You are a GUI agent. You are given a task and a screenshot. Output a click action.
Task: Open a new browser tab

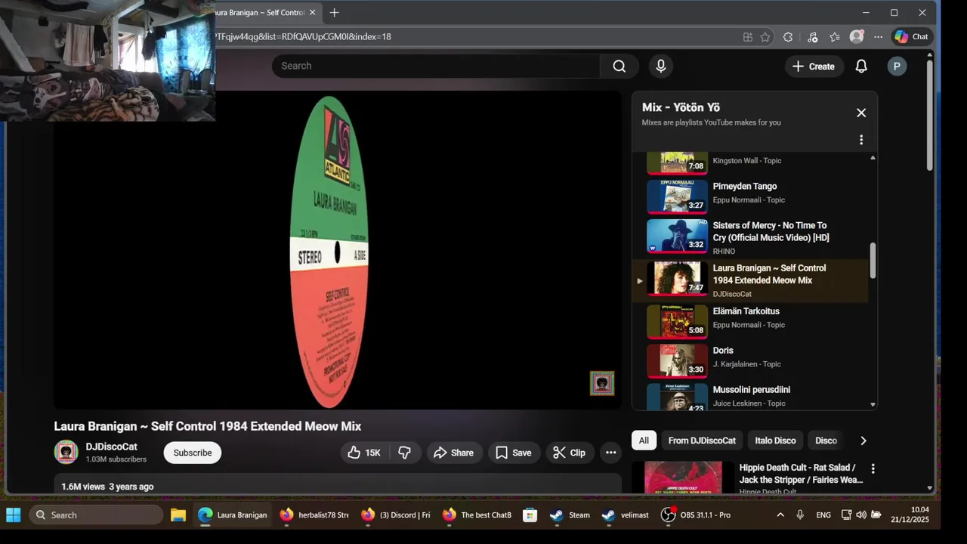pos(334,13)
